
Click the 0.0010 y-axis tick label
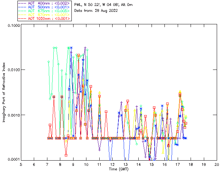(13, 115)
